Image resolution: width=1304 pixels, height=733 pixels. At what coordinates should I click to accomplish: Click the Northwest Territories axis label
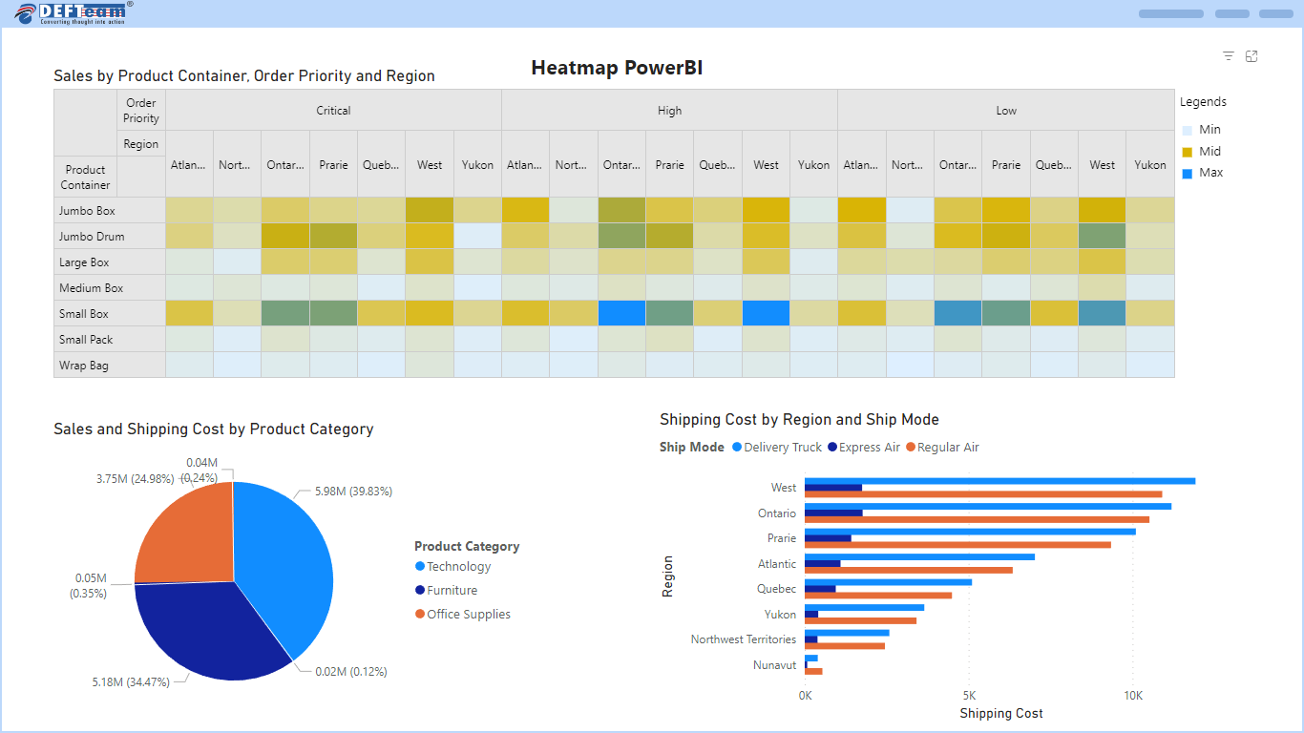coord(744,639)
